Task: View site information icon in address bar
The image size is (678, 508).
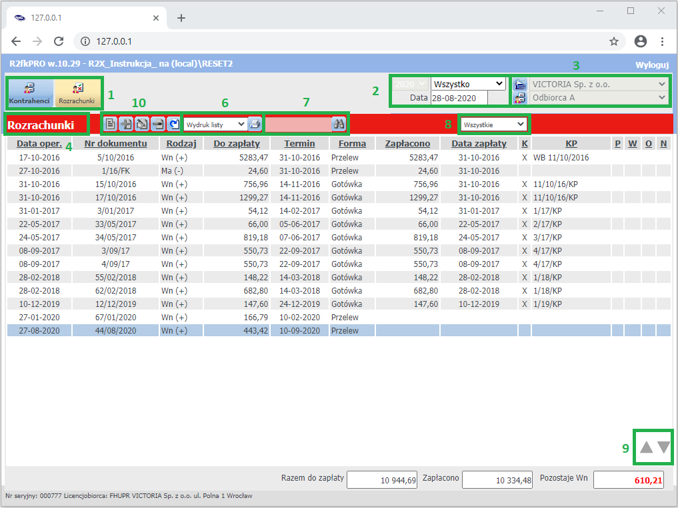Action: tap(85, 41)
